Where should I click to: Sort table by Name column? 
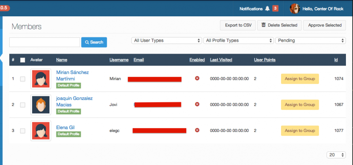62,60
